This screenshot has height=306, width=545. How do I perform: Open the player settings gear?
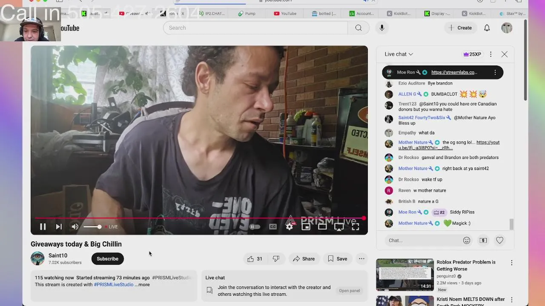point(290,227)
